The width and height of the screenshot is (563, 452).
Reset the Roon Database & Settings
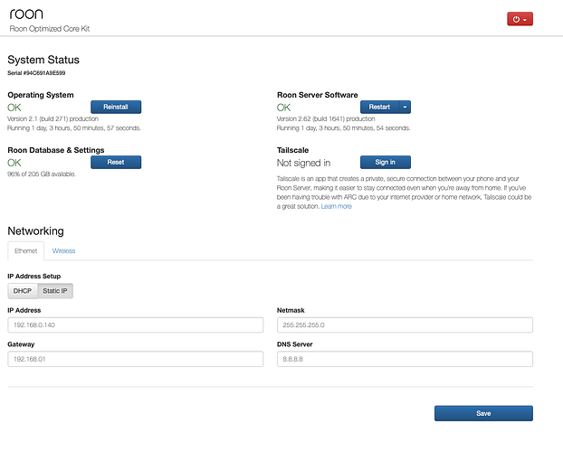click(x=116, y=162)
